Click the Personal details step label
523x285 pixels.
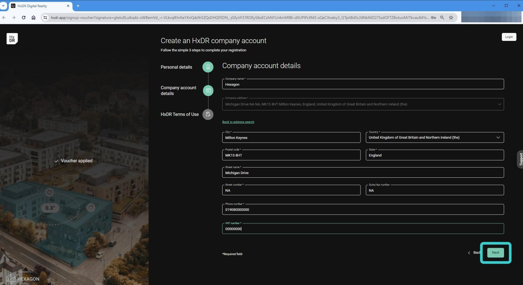click(x=177, y=67)
